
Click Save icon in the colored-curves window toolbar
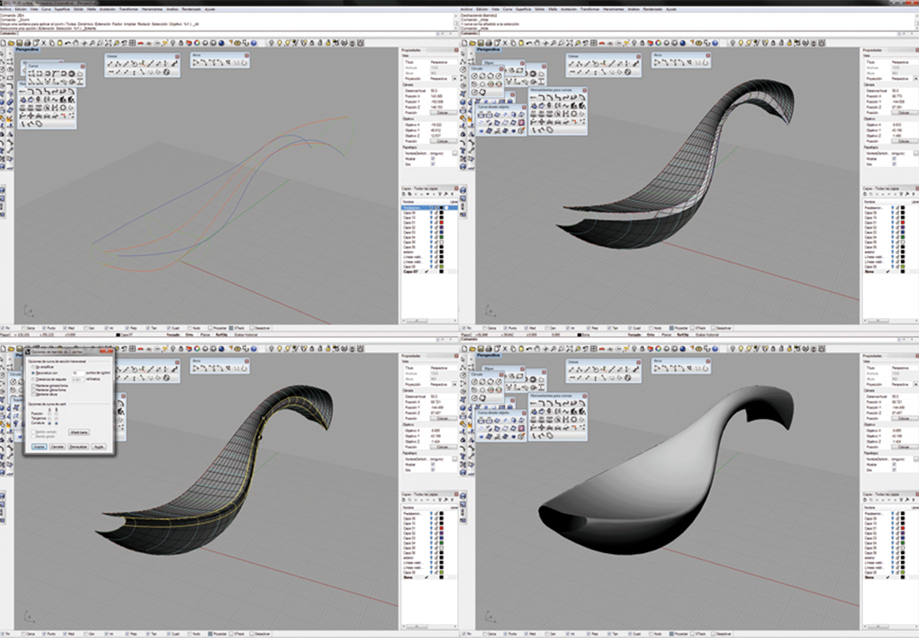(19, 43)
